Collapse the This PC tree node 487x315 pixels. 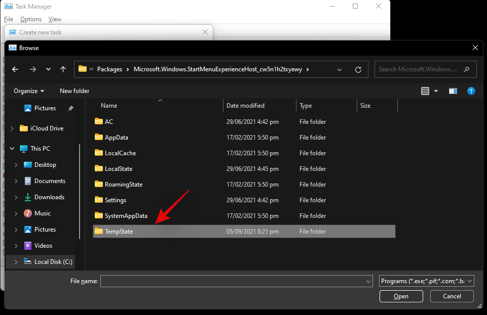12,149
